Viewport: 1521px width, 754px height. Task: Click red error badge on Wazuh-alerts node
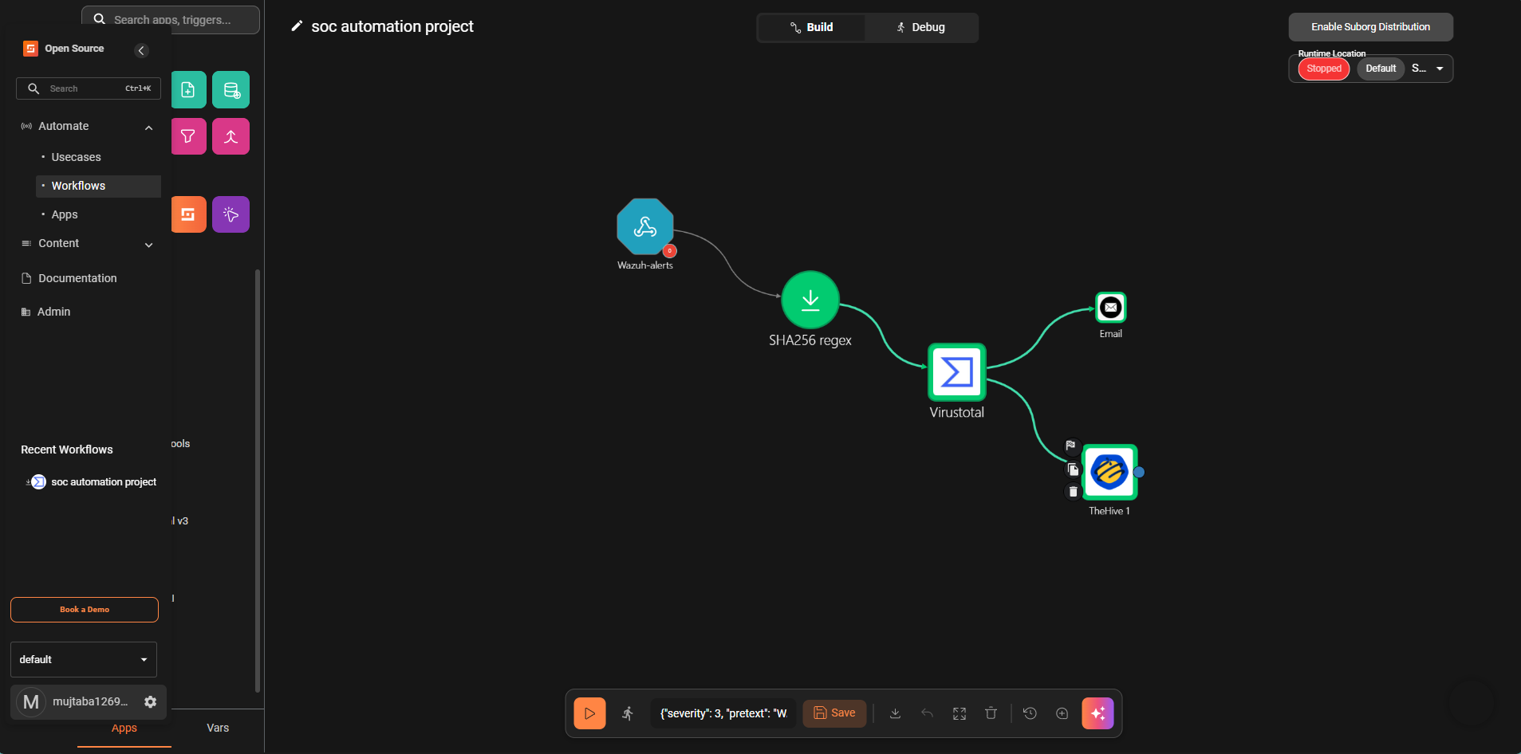669,251
